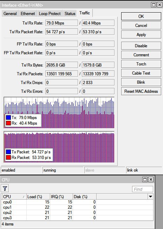The height and width of the screenshot is (229, 163).
Task: Sort by the Load (%) column header
Action: pyautogui.click(x=38, y=196)
